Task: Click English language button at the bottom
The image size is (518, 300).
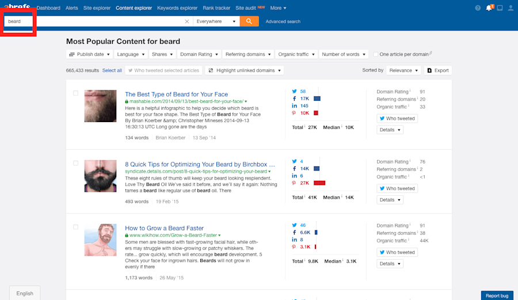Action: tap(25, 293)
